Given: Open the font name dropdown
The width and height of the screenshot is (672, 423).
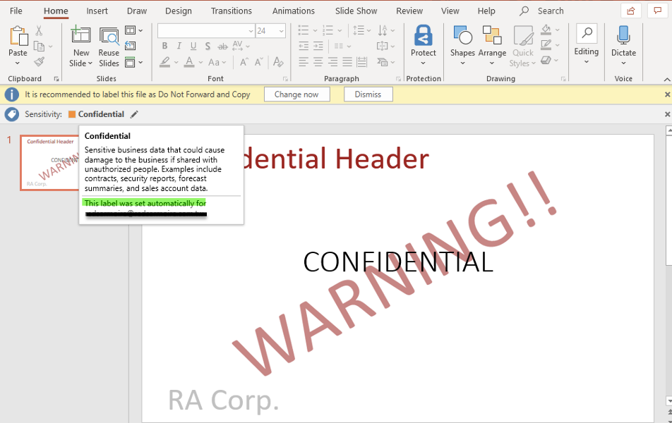Looking at the screenshot, I should click(x=251, y=31).
